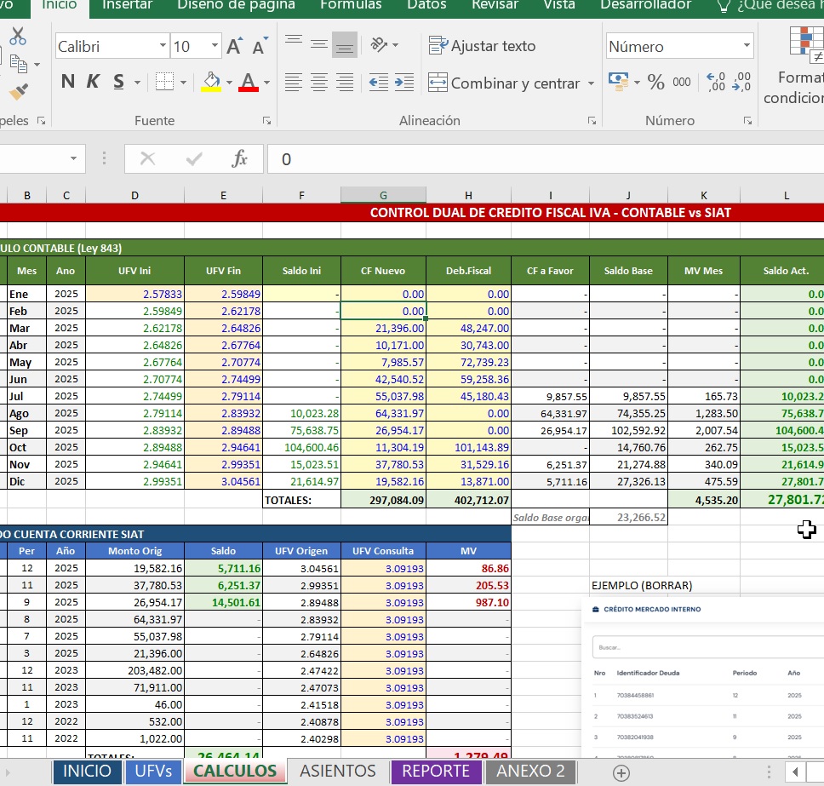Expand the Número format dropdown
This screenshot has width=824, height=786.
(747, 47)
